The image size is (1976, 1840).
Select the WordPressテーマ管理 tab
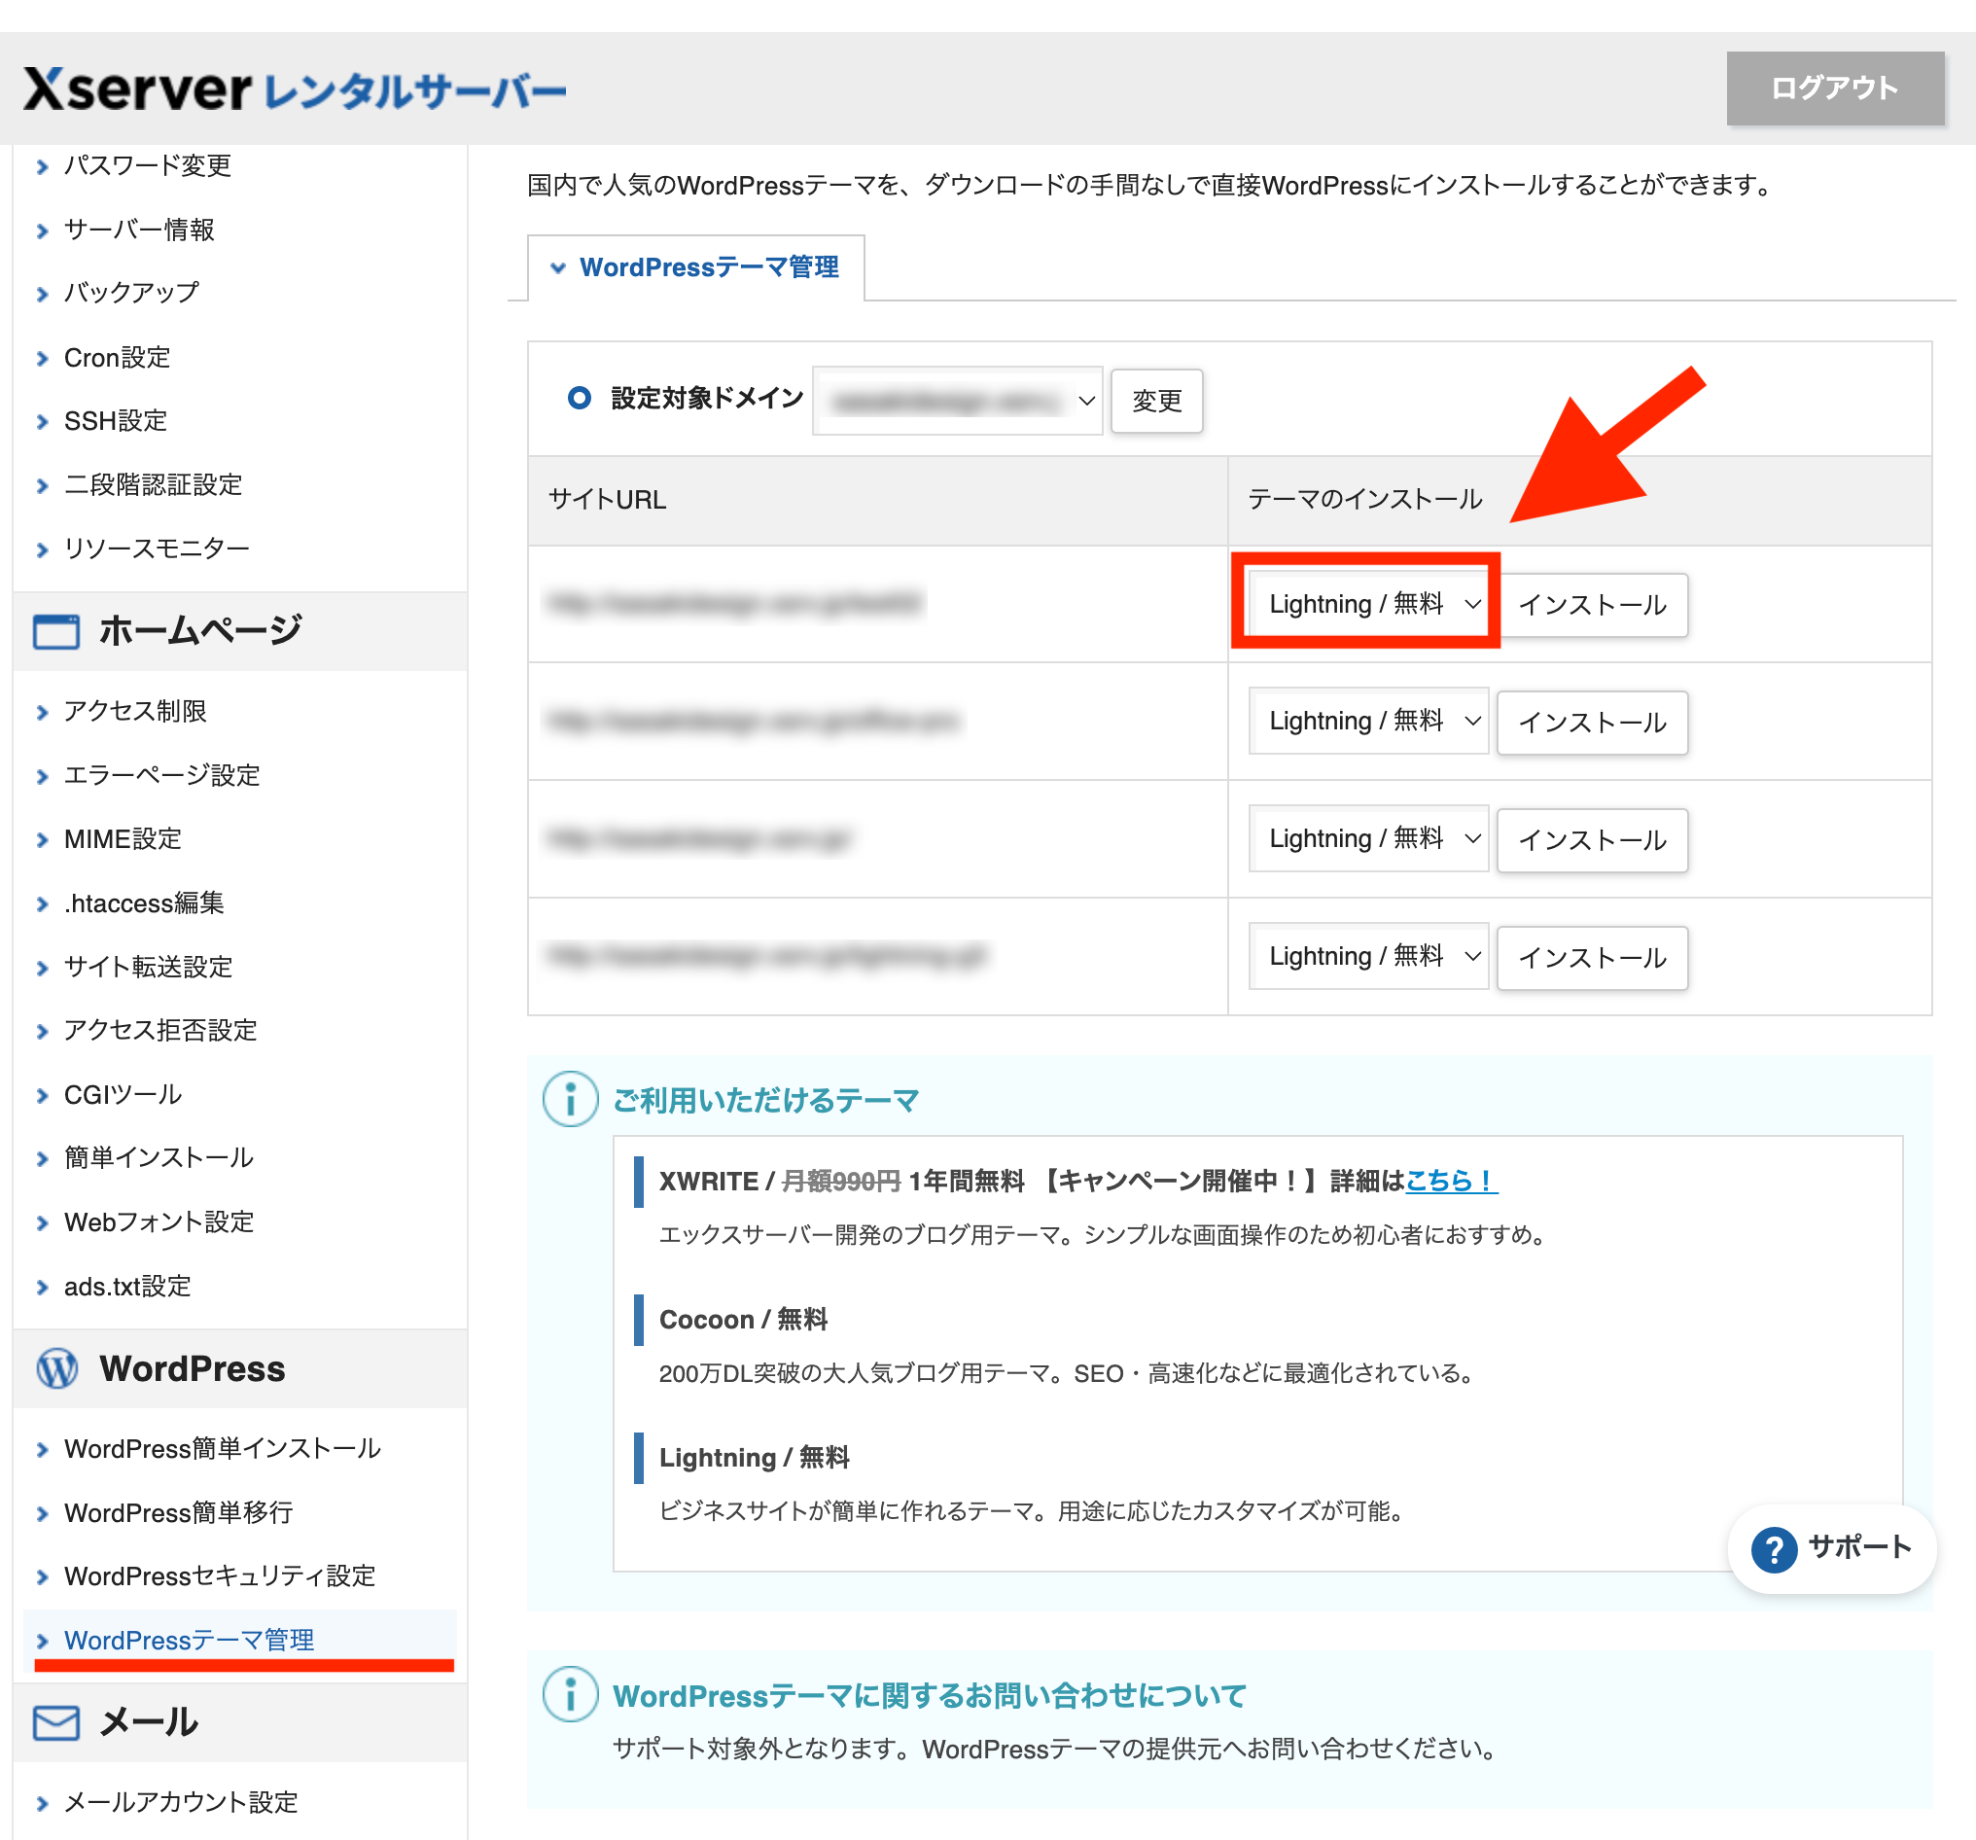(x=694, y=267)
